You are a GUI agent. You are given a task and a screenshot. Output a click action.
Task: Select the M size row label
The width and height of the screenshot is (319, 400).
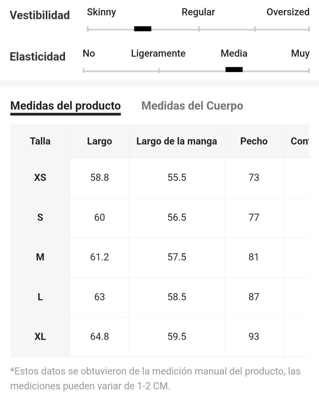point(40,257)
